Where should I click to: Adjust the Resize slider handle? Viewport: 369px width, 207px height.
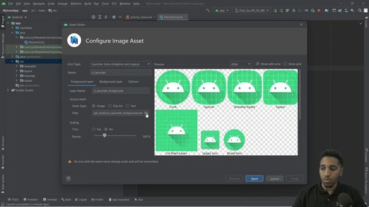click(x=104, y=136)
